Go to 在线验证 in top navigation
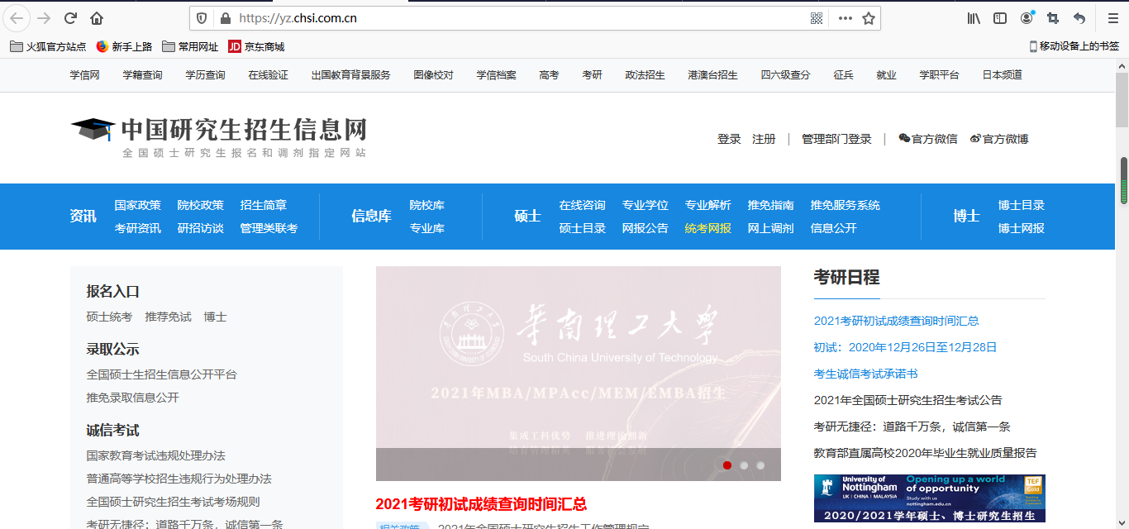 click(x=269, y=75)
